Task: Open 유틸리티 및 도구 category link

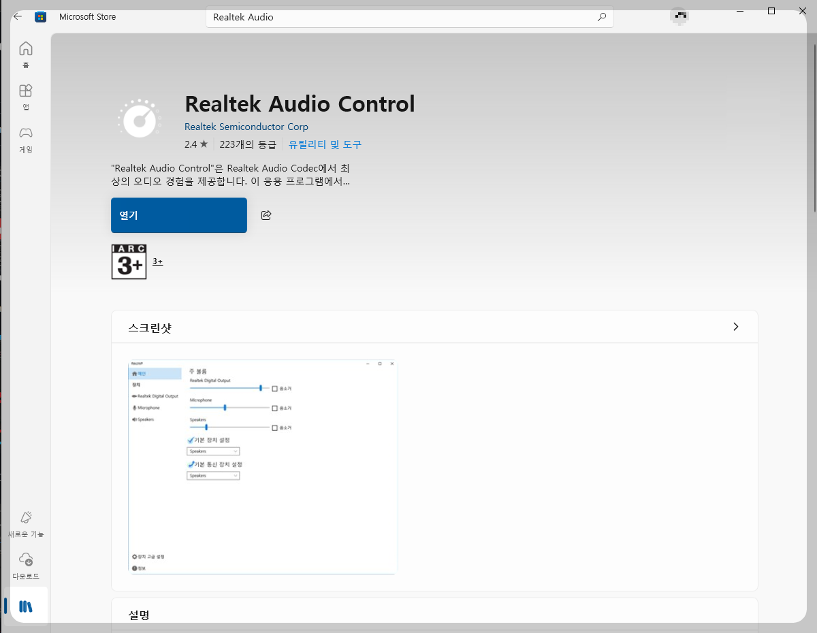Action: pos(325,144)
